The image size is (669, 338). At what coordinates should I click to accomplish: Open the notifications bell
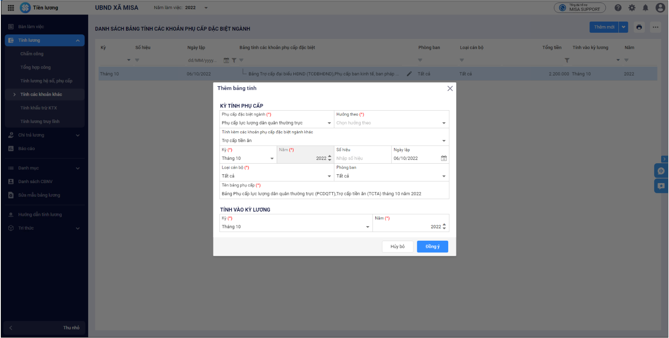pos(645,8)
